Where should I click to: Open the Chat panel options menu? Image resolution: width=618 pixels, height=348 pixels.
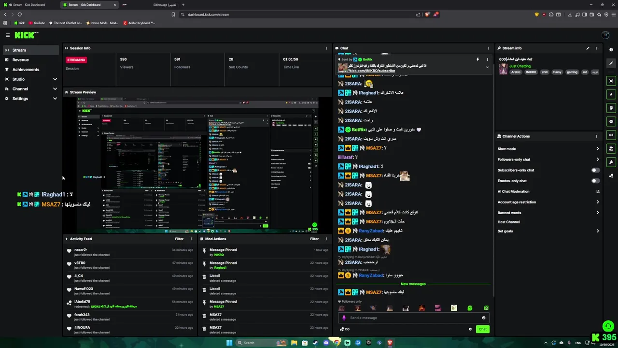point(488,48)
